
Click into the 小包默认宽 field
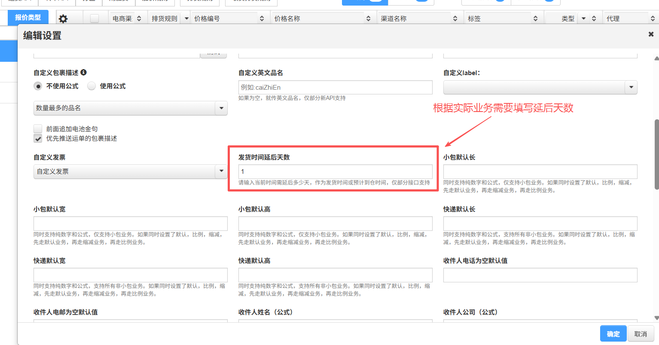coord(131,224)
